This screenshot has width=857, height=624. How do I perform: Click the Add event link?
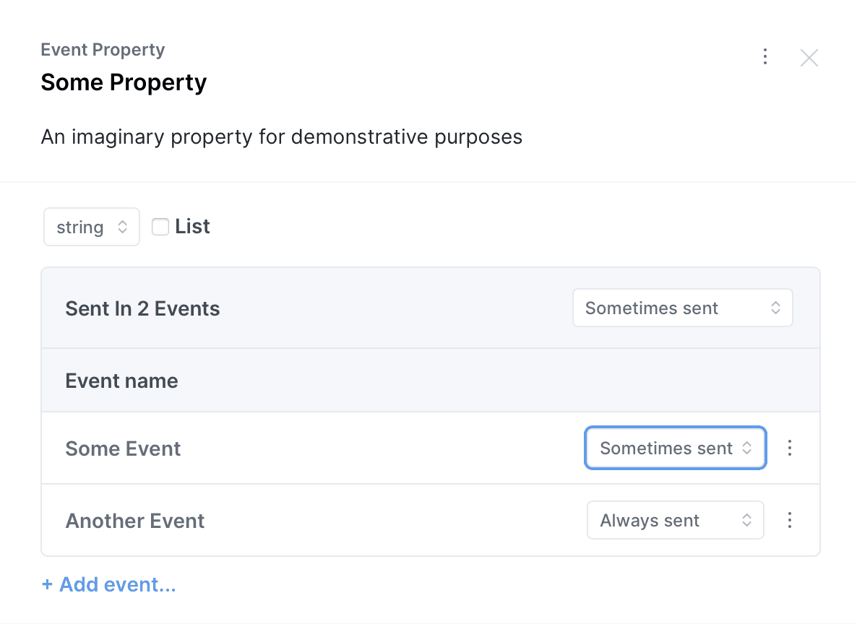108,584
